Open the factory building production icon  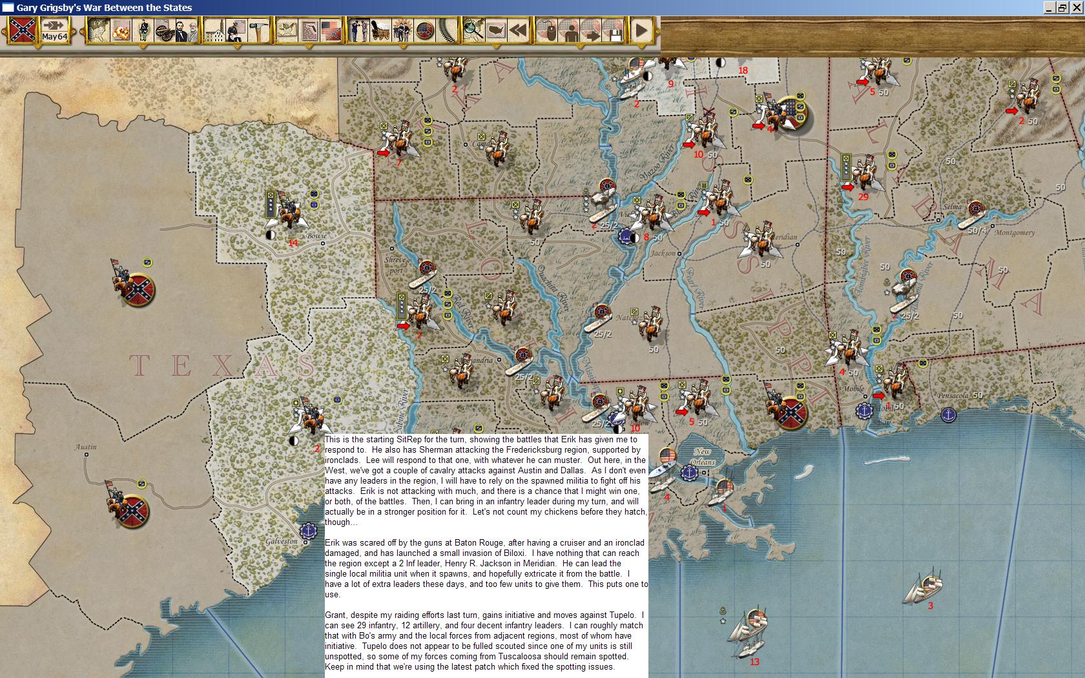pyautogui.click(x=215, y=30)
